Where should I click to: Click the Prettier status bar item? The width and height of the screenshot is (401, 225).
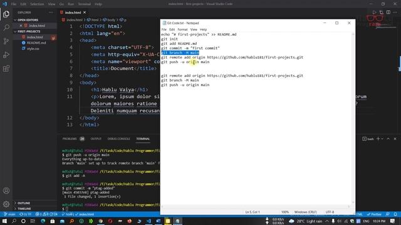pos(374,214)
